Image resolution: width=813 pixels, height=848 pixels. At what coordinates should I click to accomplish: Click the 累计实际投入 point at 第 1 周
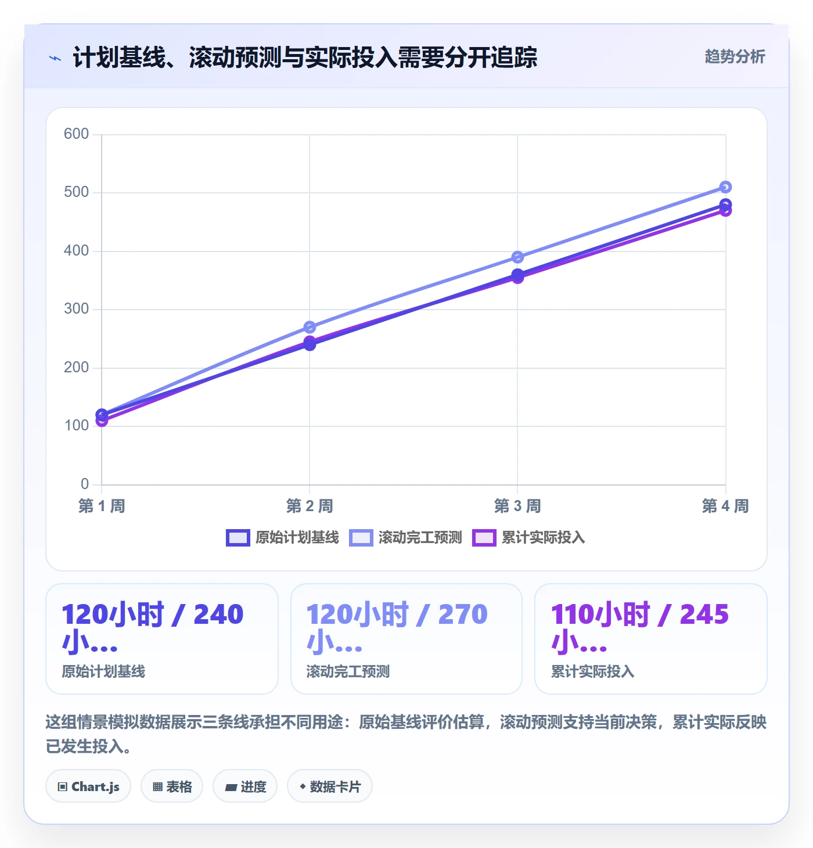pos(102,421)
